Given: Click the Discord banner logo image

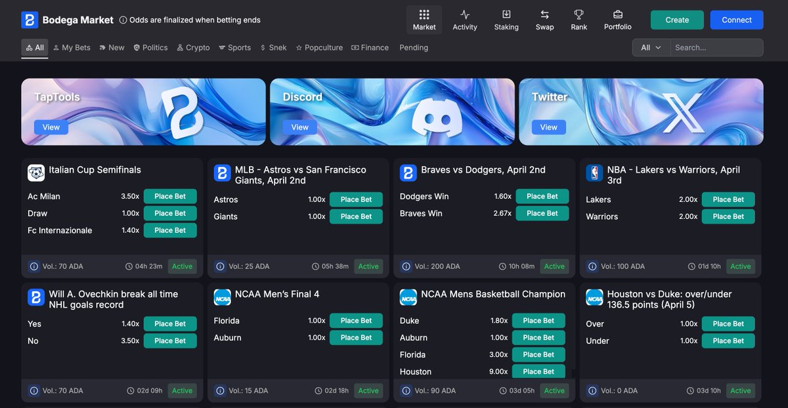Looking at the screenshot, I should coord(437,117).
